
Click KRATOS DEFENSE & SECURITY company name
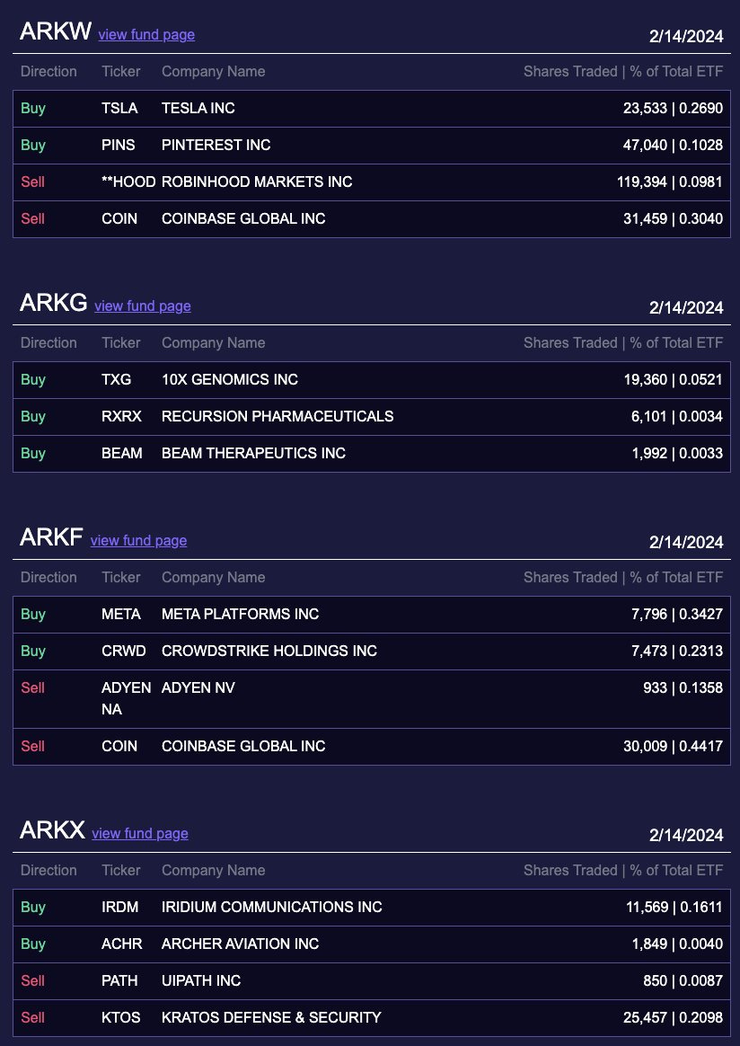coord(271,1017)
